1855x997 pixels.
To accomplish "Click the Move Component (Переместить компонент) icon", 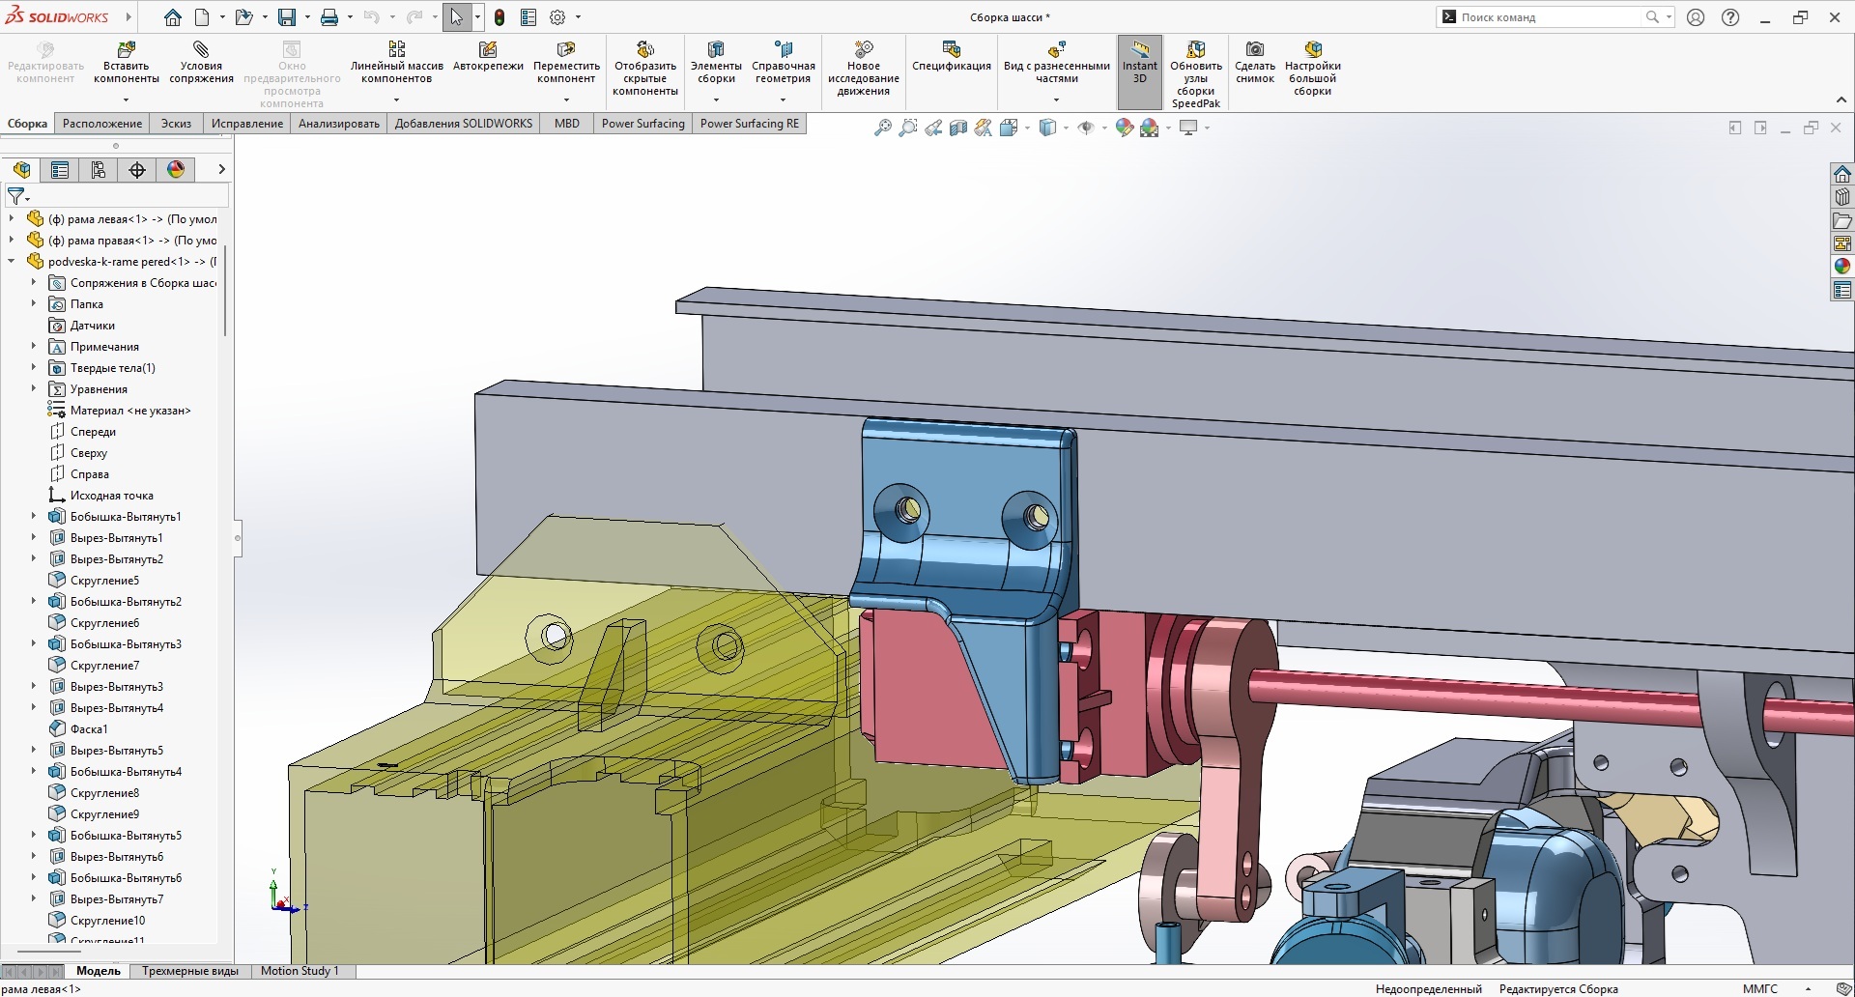I will 566,50.
